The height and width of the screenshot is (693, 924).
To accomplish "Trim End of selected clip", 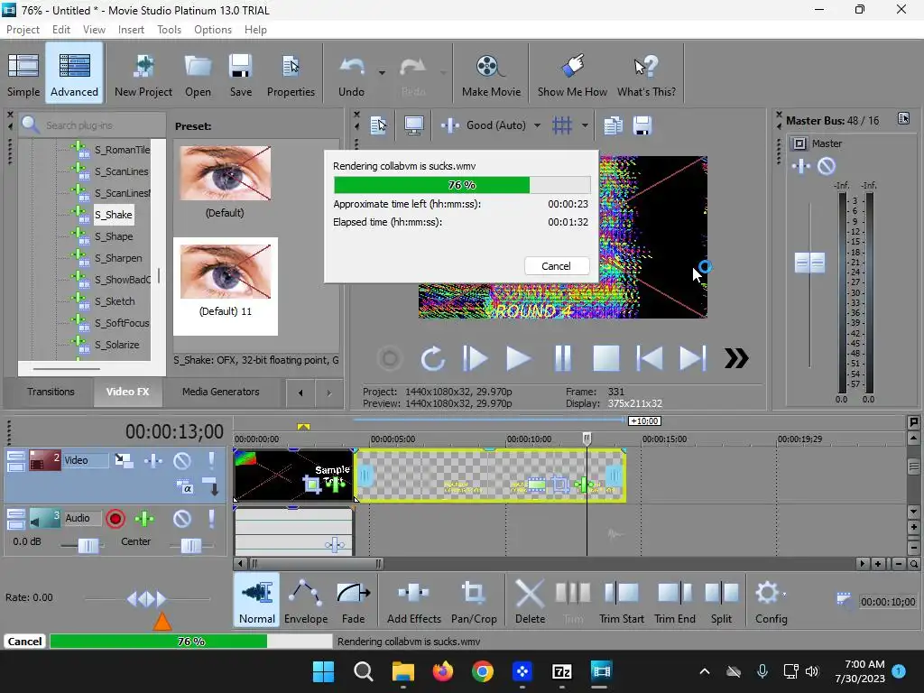I will click(x=675, y=601).
